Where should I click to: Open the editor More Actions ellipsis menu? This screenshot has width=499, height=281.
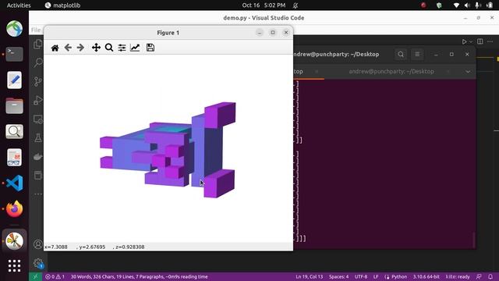tap(490, 41)
